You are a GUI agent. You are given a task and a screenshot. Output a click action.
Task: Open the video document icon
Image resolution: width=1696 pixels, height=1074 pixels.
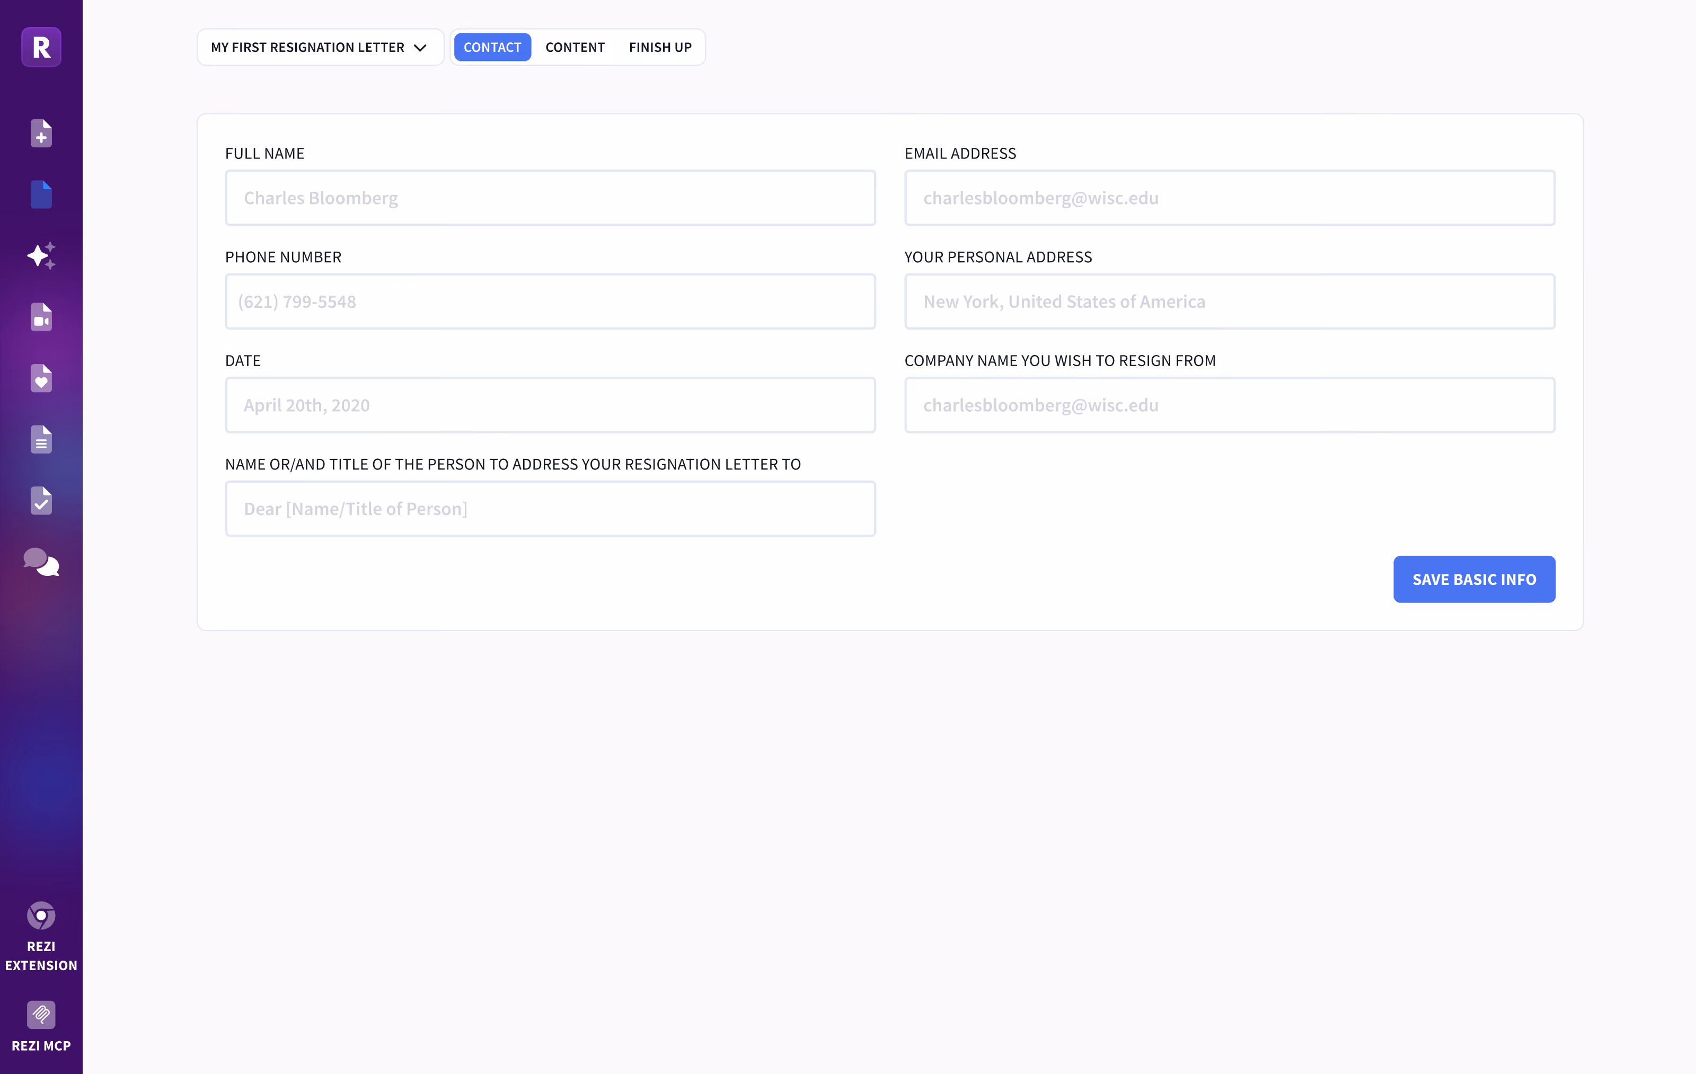coord(41,317)
